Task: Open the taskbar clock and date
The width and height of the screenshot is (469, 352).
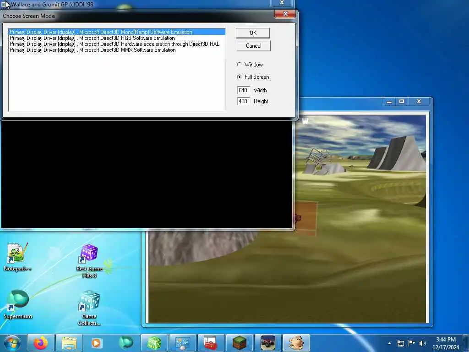Action: pyautogui.click(x=446, y=343)
